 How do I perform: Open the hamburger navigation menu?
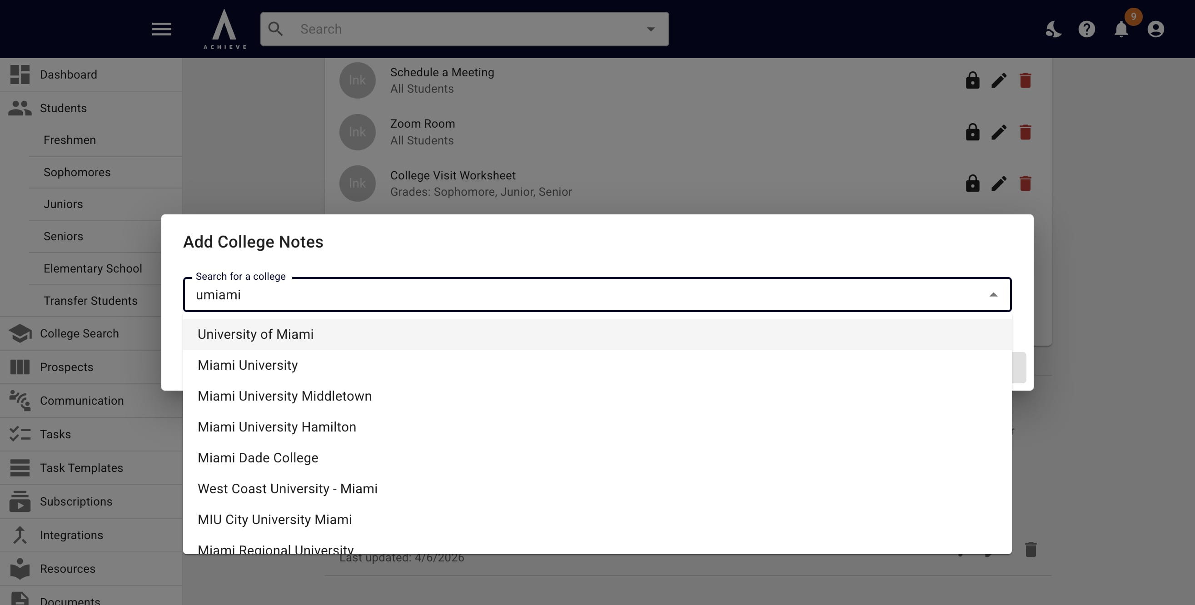coord(161,29)
